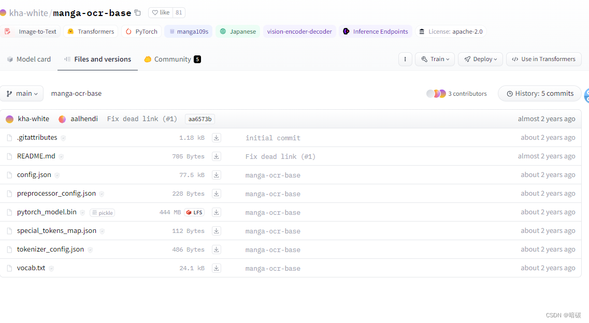The height and width of the screenshot is (323, 589).
Task: Open the README.md file
Action: coord(36,156)
